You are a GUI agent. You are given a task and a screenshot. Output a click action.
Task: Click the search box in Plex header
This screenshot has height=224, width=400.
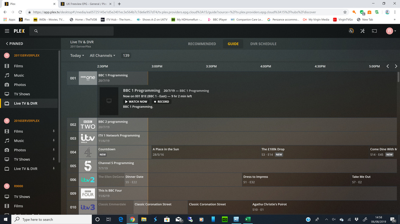pyautogui.click(x=71, y=31)
